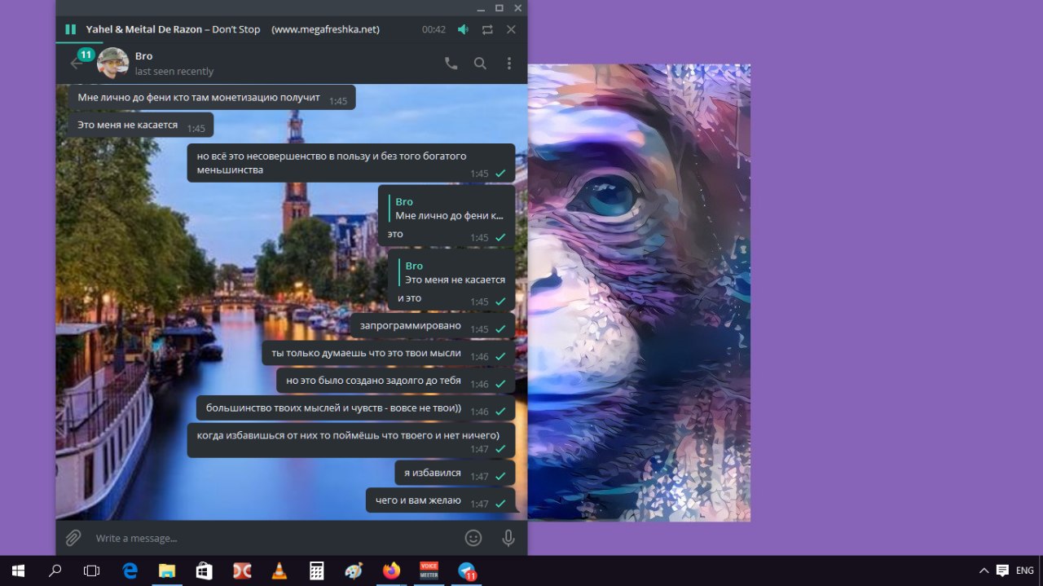Open Task View on taskbar
The image size is (1043, 586).
coord(91,571)
